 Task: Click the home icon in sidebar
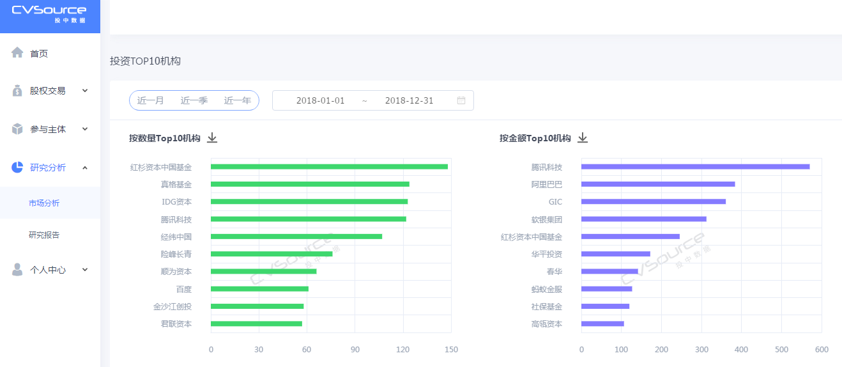click(x=17, y=53)
